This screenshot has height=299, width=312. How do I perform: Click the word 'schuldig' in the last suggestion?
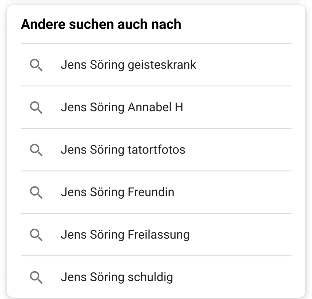click(150, 278)
